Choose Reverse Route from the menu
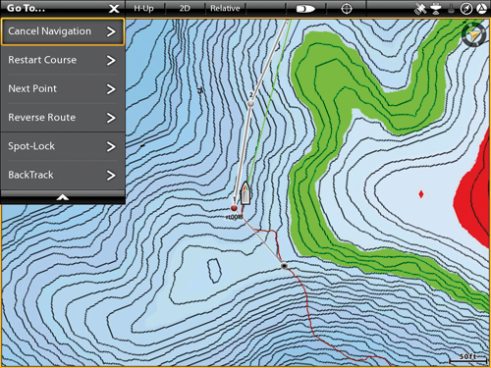This screenshot has height=368, width=491. tap(63, 118)
